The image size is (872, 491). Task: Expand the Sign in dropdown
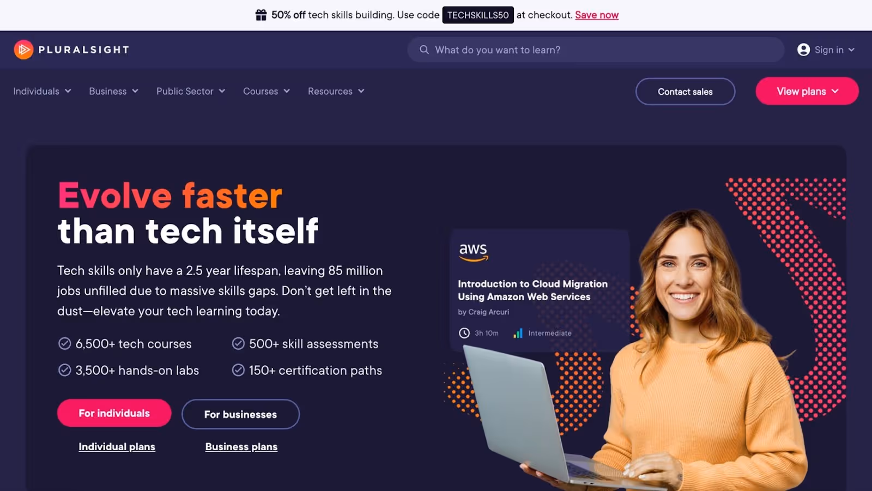826,50
